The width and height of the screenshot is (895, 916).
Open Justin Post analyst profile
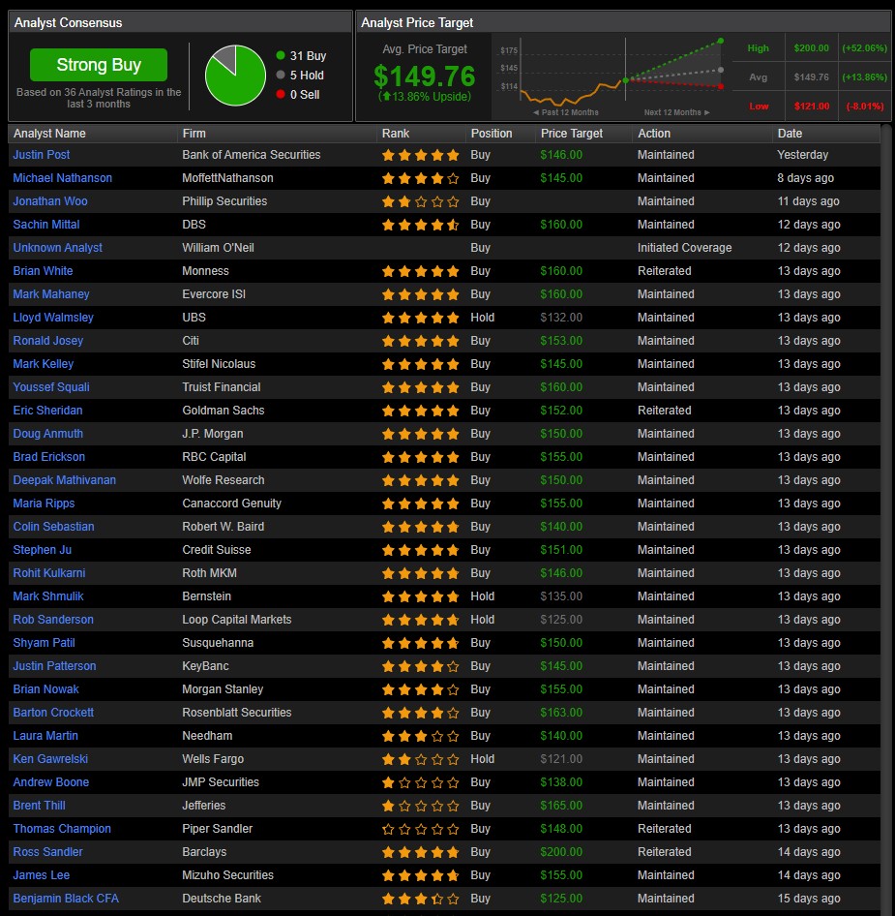coord(42,155)
